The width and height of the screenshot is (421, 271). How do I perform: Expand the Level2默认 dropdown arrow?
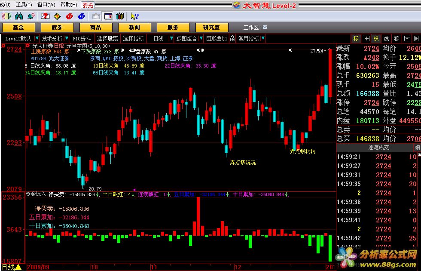[x=37, y=39]
